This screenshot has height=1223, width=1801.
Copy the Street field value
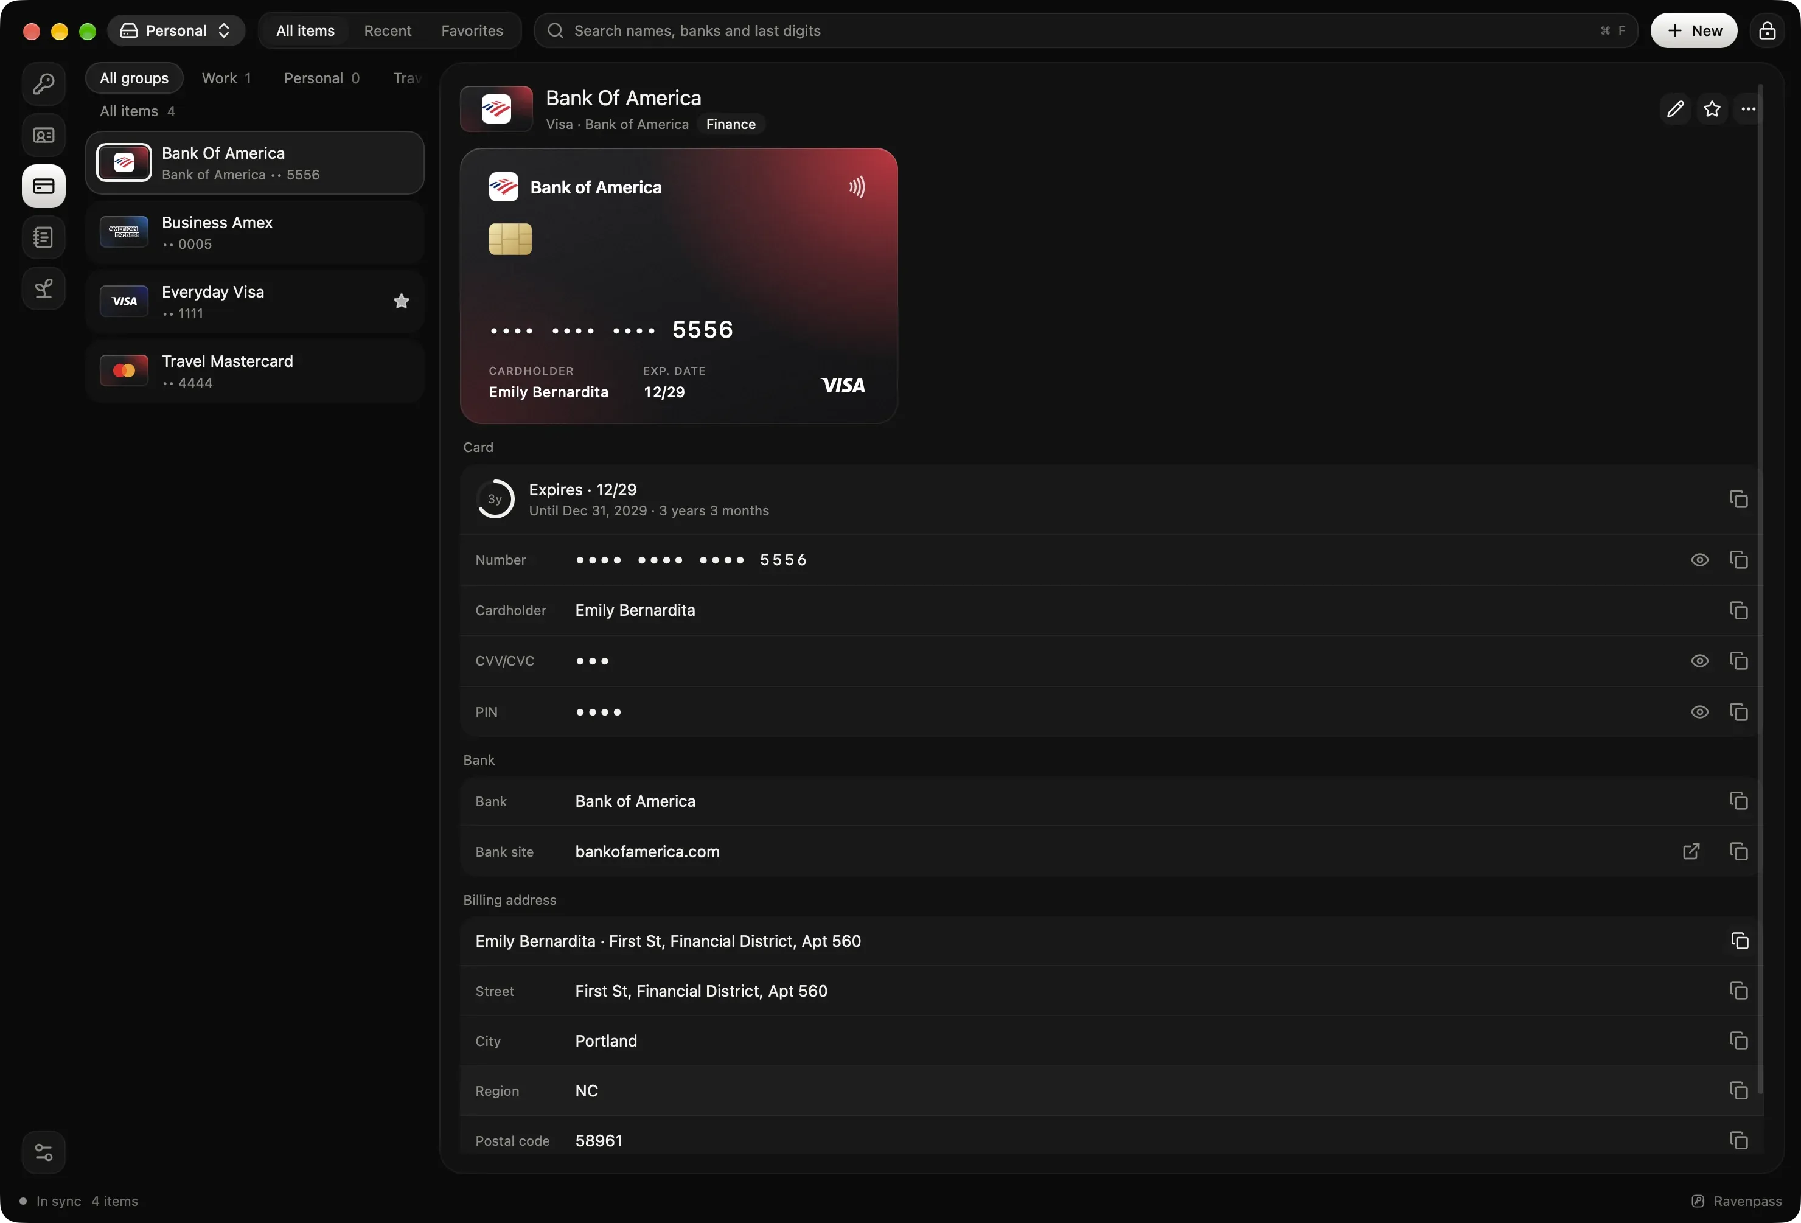click(1738, 991)
